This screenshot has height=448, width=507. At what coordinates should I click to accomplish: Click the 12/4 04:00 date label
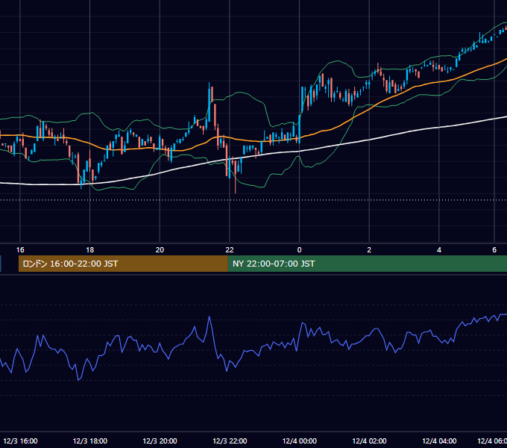[439, 441]
